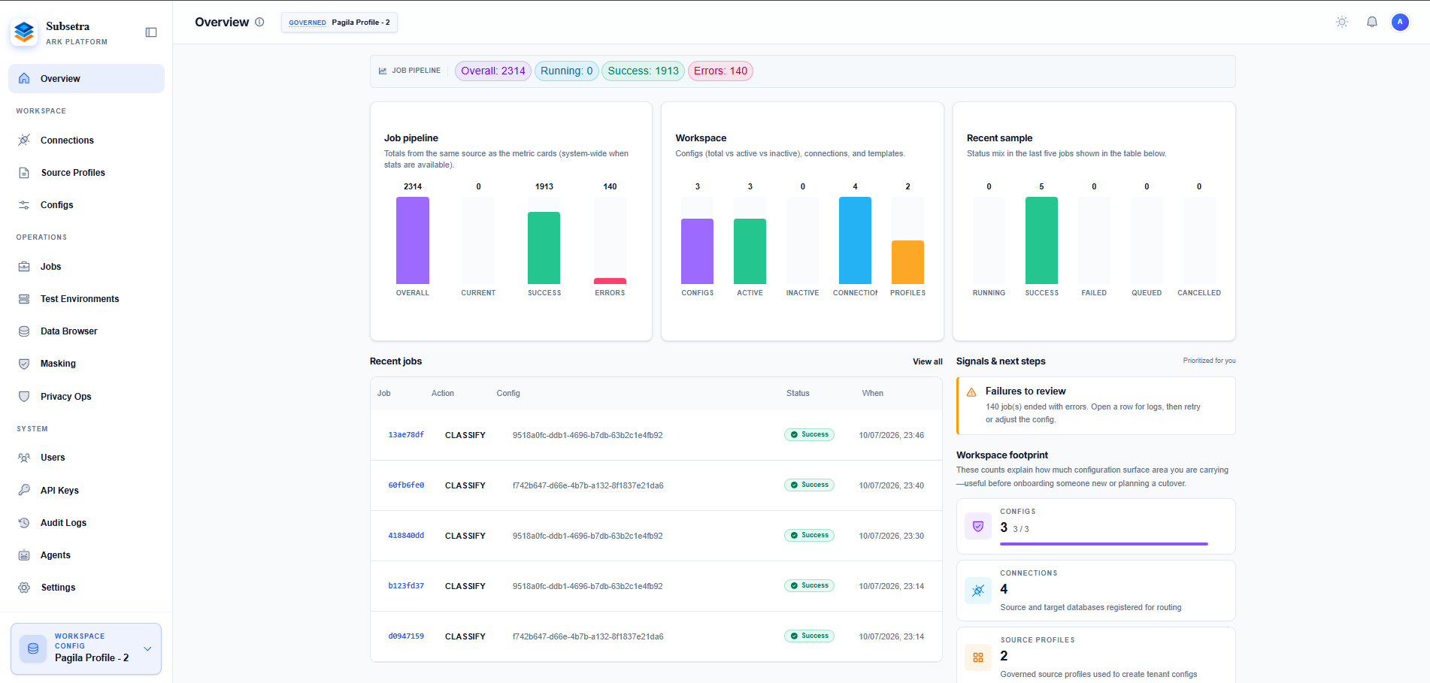Open the user avatar menu

[x=1400, y=22]
